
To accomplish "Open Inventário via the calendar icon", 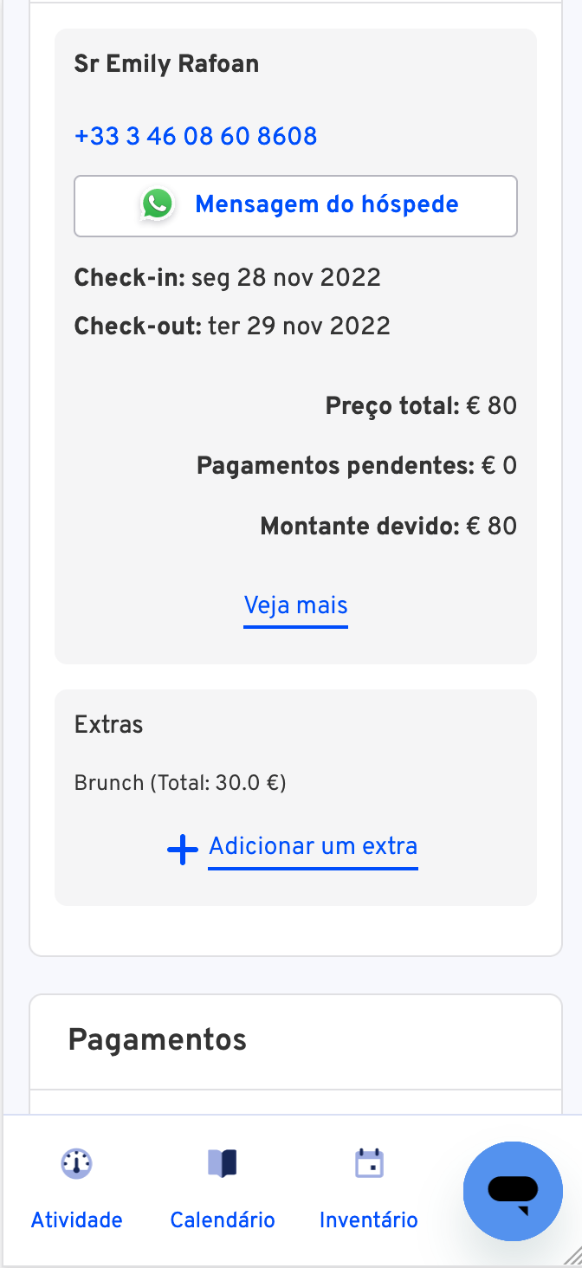I will (370, 1162).
